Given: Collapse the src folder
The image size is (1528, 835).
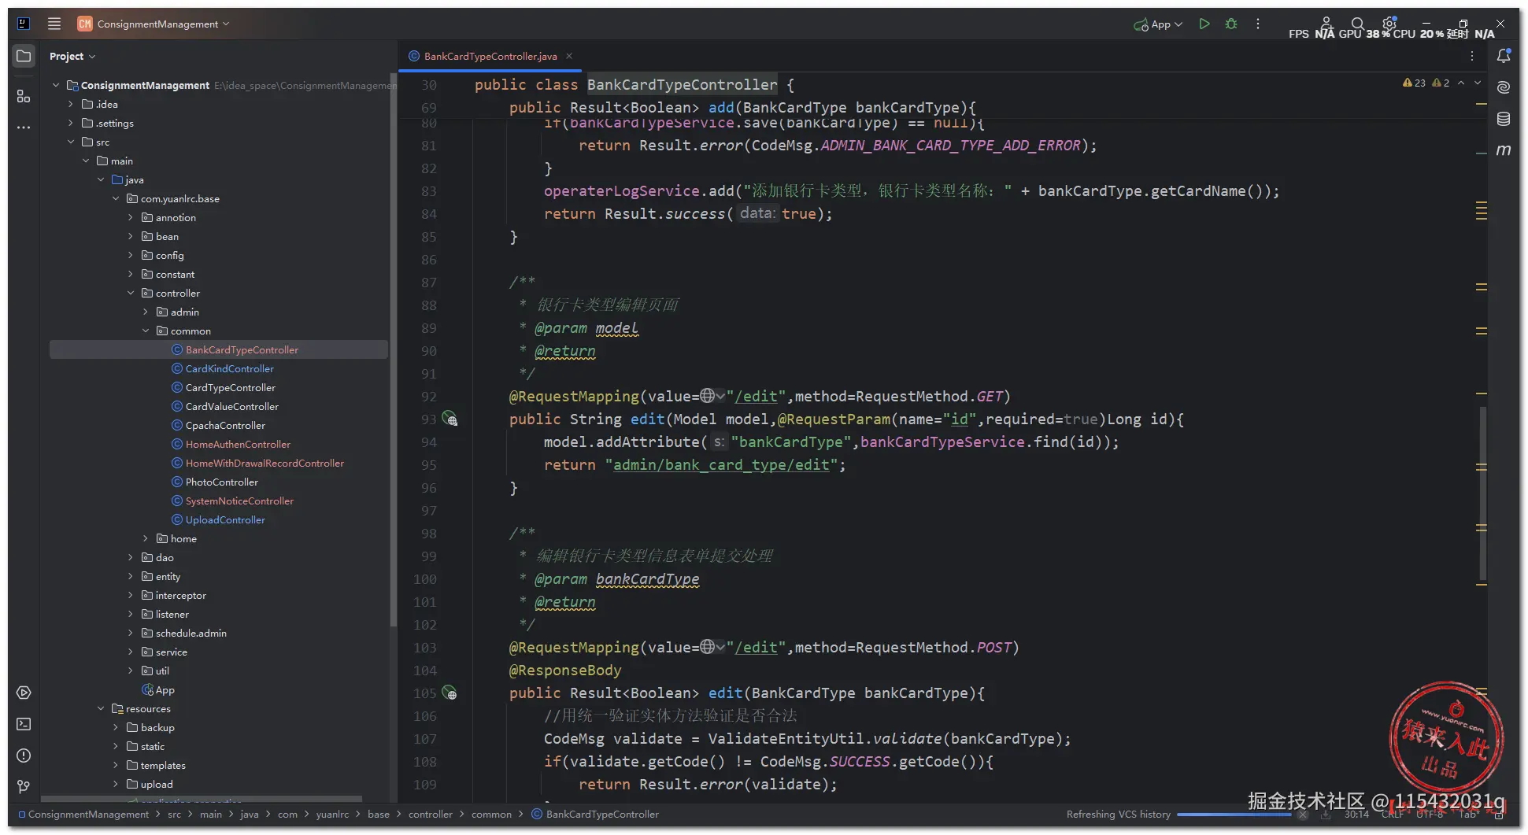Looking at the screenshot, I should point(71,142).
